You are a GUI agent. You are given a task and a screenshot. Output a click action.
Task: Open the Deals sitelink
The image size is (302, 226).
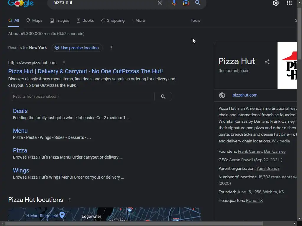click(20, 111)
